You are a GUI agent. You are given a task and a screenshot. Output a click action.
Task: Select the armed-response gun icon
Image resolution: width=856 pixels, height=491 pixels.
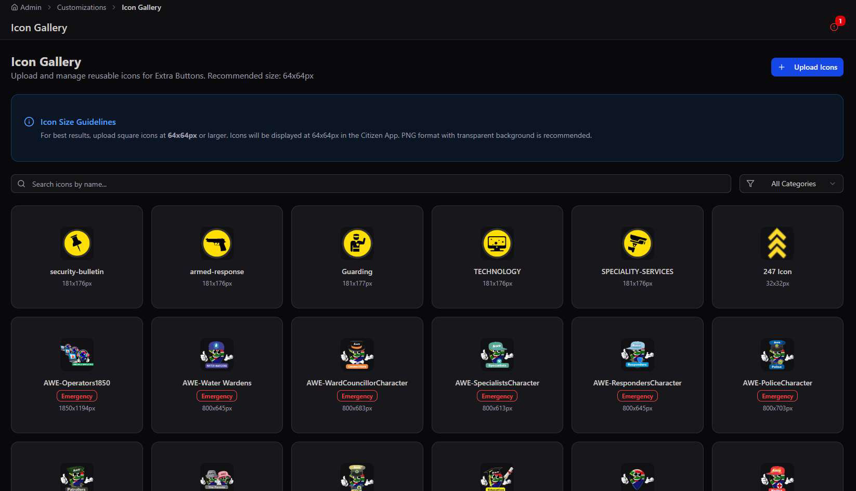(x=217, y=243)
